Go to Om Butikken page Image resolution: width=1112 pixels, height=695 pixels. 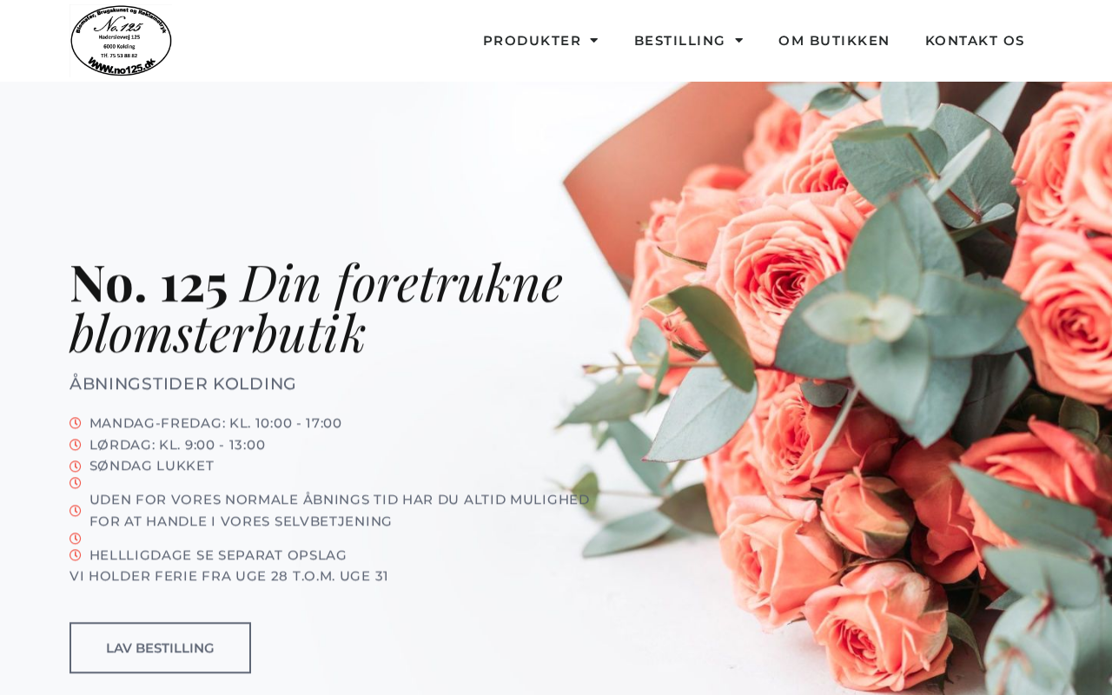click(834, 41)
